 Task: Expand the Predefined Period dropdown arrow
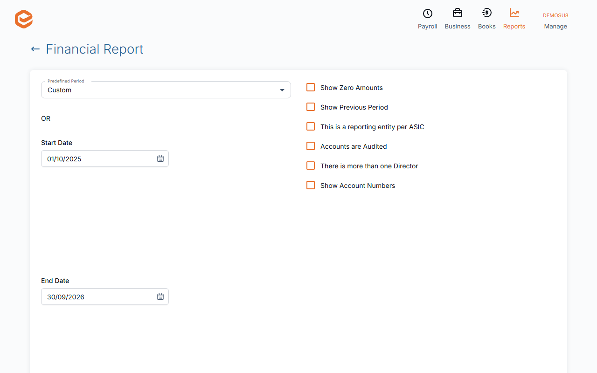coord(282,90)
